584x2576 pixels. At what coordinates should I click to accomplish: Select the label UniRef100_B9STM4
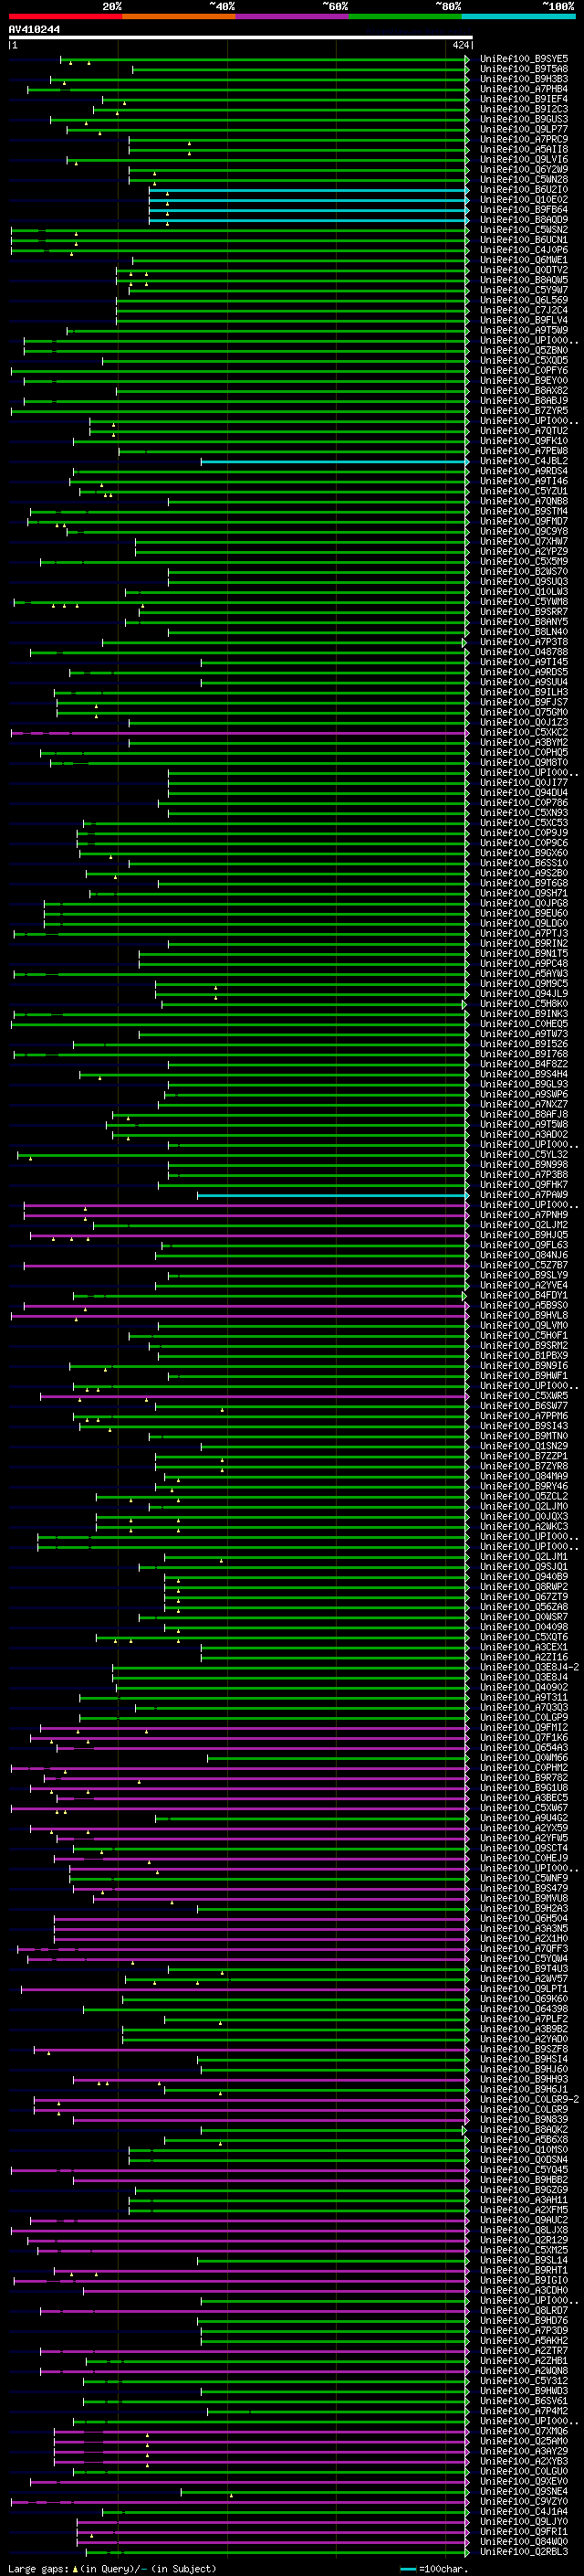tap(524, 512)
